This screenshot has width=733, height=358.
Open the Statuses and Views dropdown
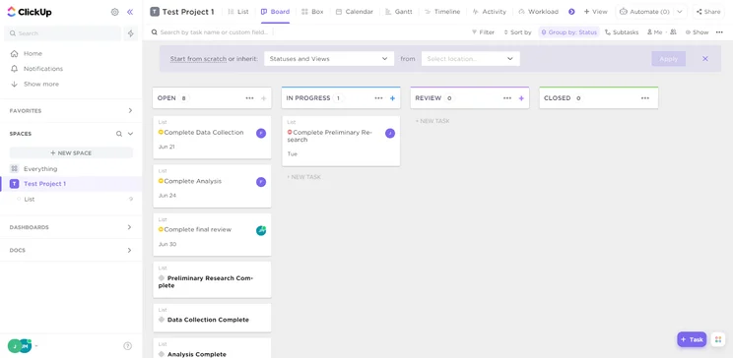click(329, 59)
